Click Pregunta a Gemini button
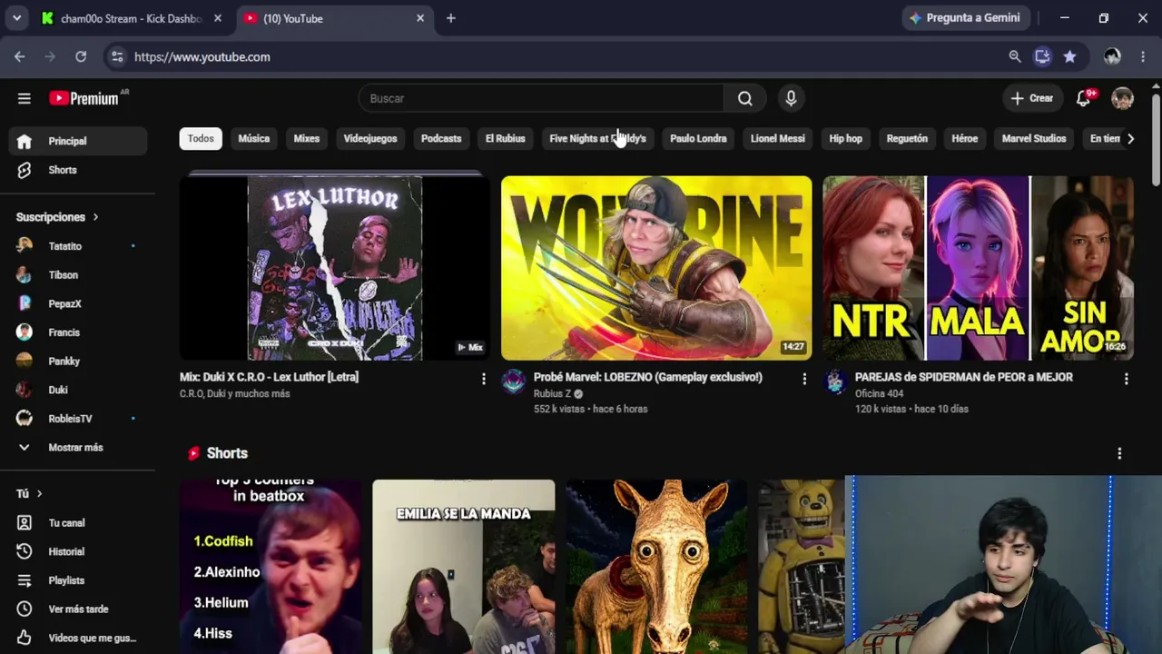The height and width of the screenshot is (654, 1162). (965, 18)
